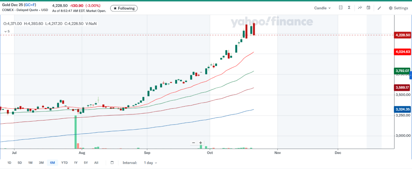This screenshot has width=412, height=169.
Task: Click the blue 3,324.35 moving average label
Action: point(402,109)
